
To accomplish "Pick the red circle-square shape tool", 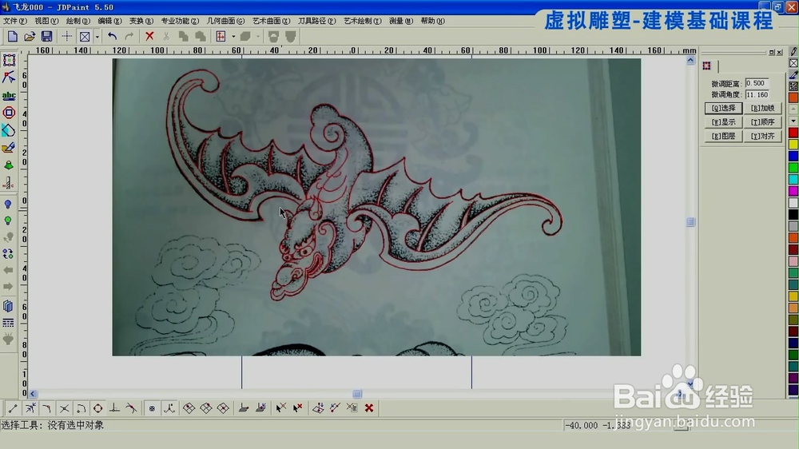I will 9,113.
